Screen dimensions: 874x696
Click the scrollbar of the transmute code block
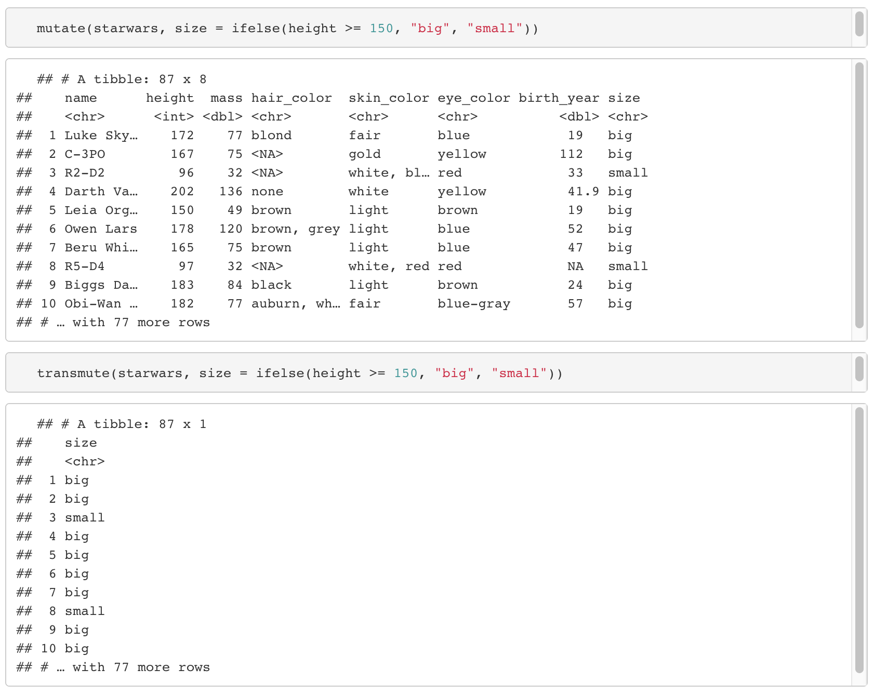pyautogui.click(x=859, y=369)
